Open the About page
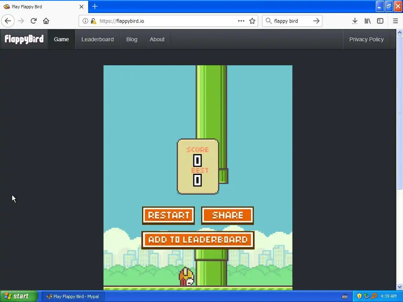The width and height of the screenshot is (403, 302). coord(157,39)
